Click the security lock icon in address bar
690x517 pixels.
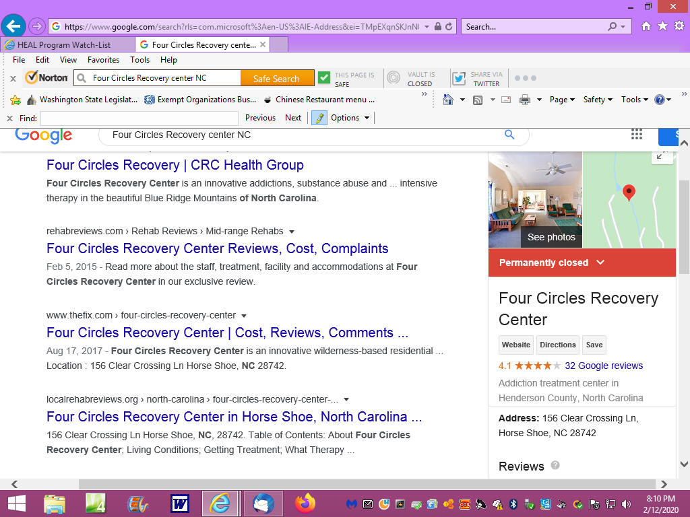[438, 26]
